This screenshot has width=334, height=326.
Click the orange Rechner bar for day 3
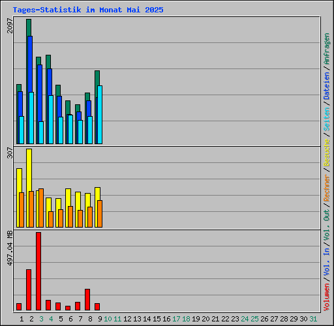click(41, 208)
